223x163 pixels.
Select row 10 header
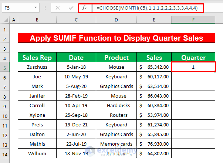(4, 115)
